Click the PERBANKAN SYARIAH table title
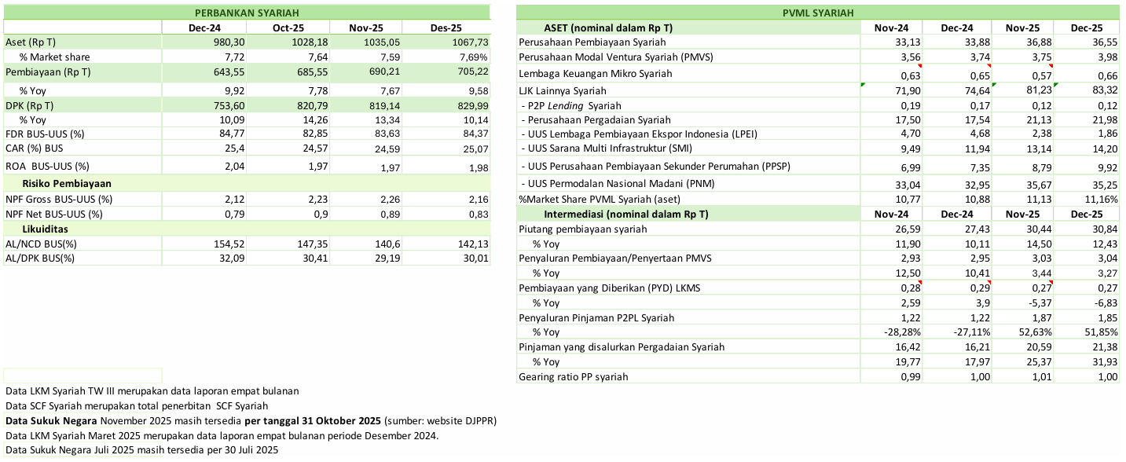 (x=246, y=13)
